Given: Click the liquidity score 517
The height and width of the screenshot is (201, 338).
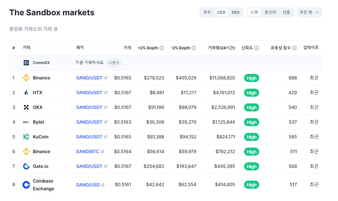Looking at the screenshot, I should pos(293,185).
